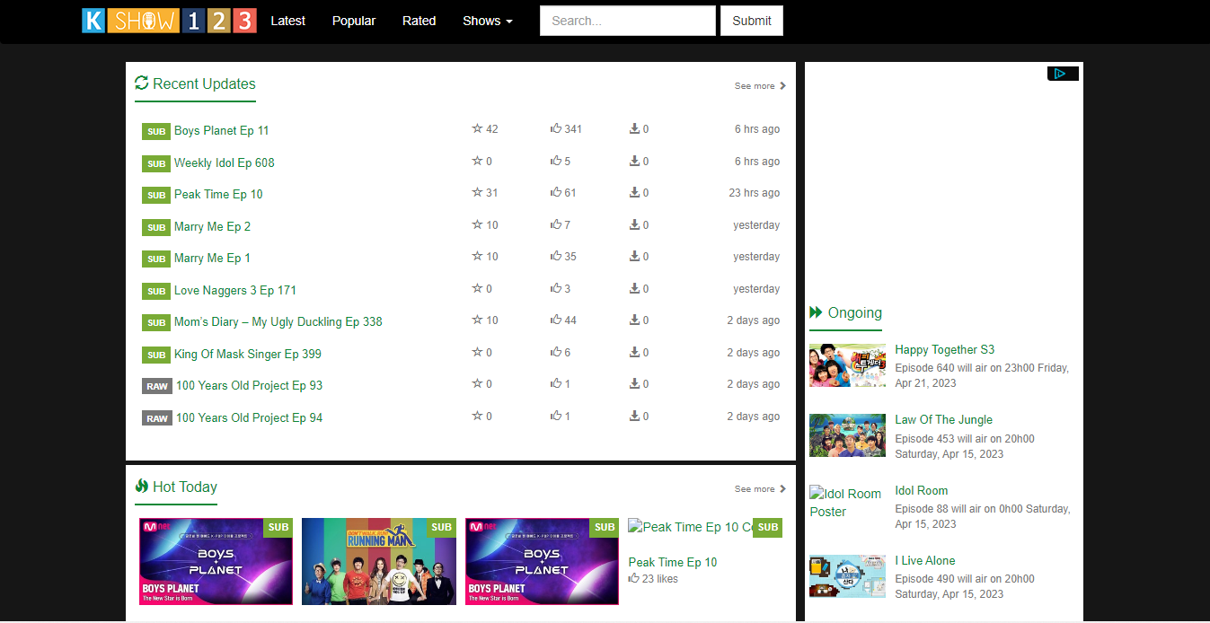1210x623 pixels.
Task: Click star icon for Marry Me Ep 2
Action: click(477, 224)
